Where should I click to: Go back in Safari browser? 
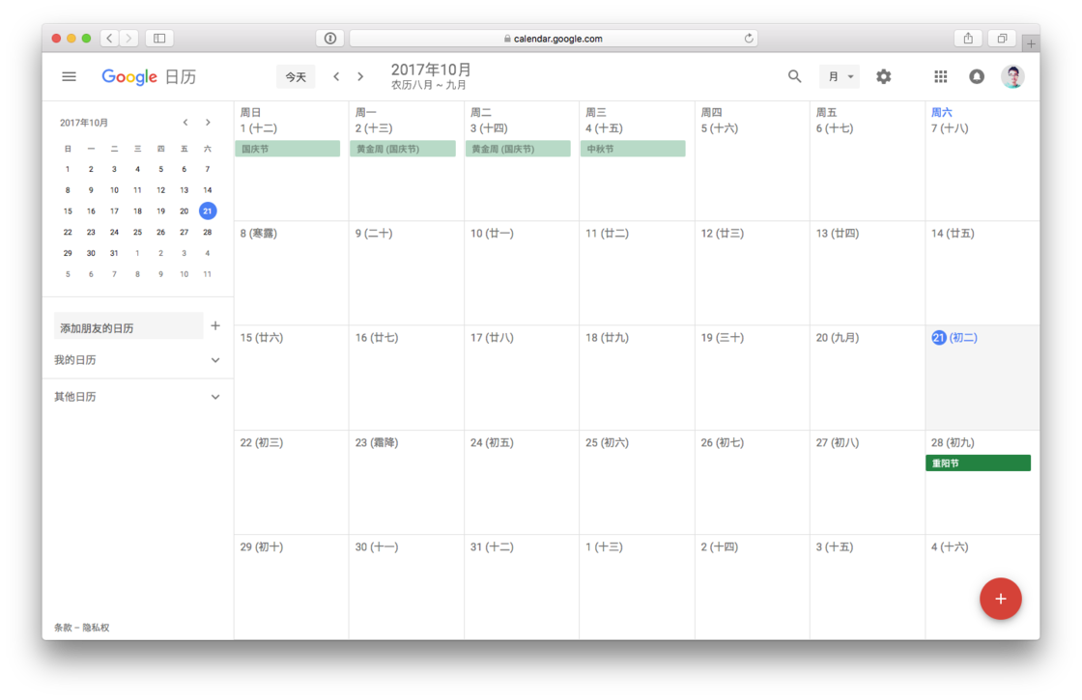click(110, 38)
